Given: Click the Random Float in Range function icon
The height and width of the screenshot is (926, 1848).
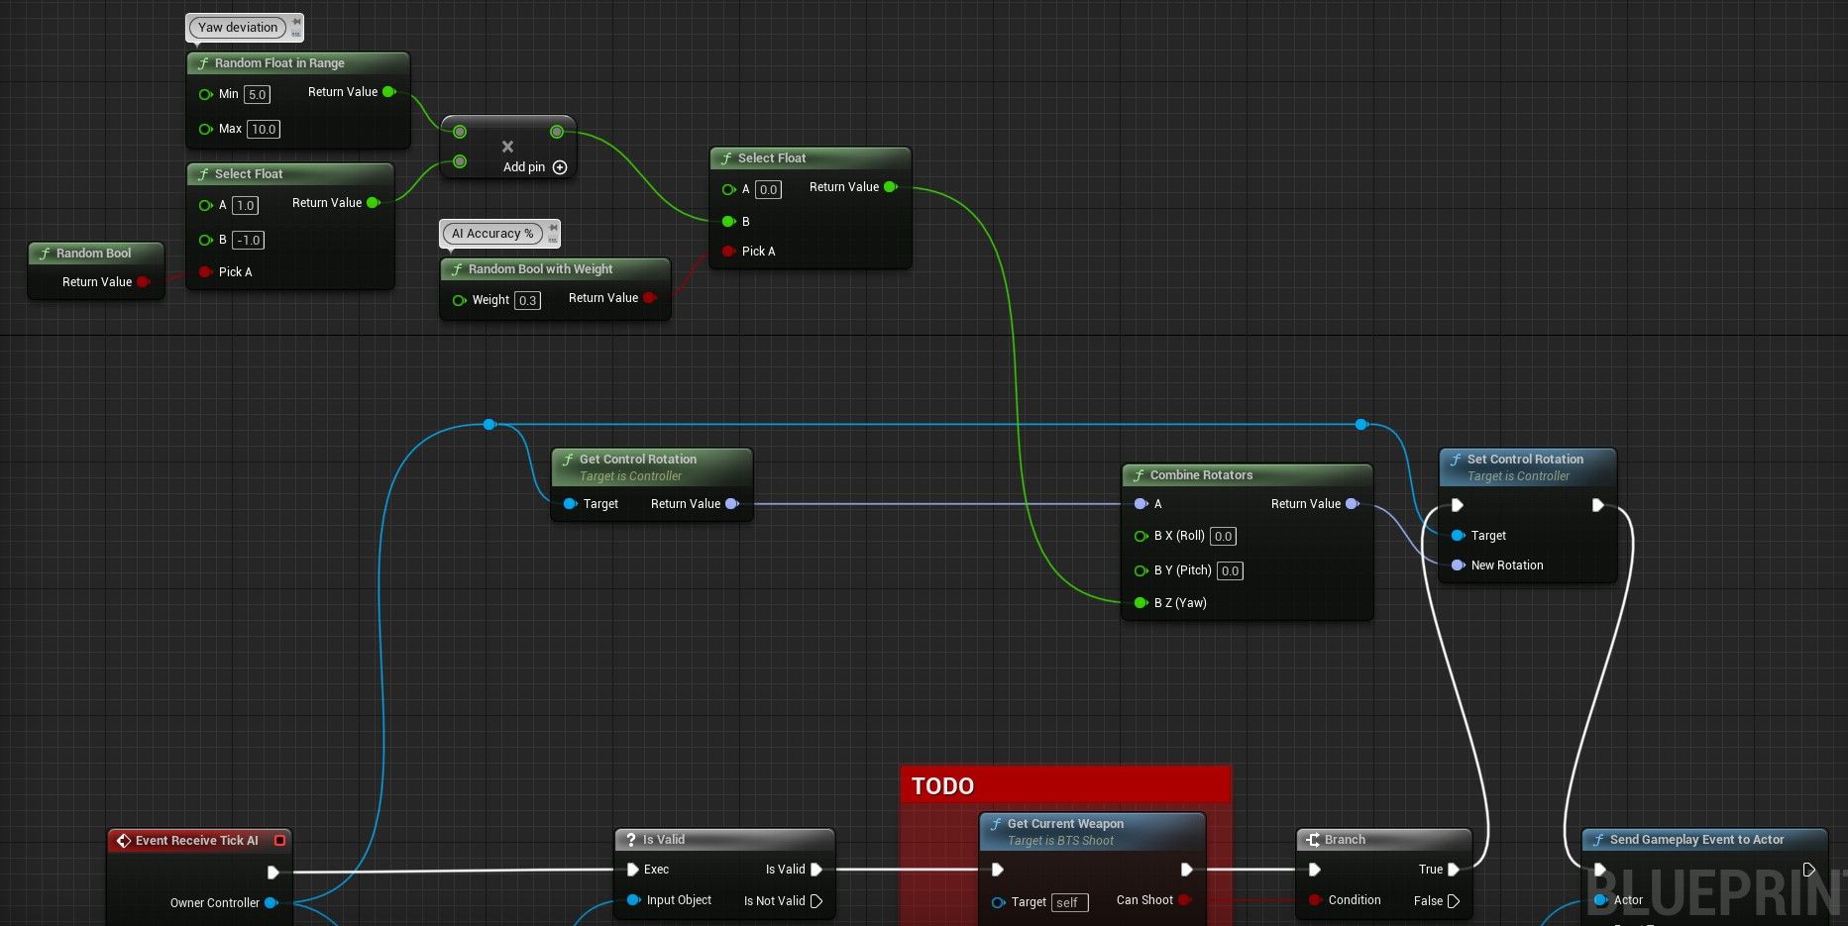Looking at the screenshot, I should pos(204,62).
